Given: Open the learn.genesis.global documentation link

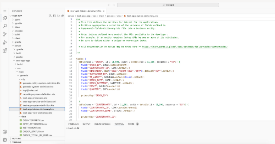Looking at the screenshot, I should tap(185, 47).
